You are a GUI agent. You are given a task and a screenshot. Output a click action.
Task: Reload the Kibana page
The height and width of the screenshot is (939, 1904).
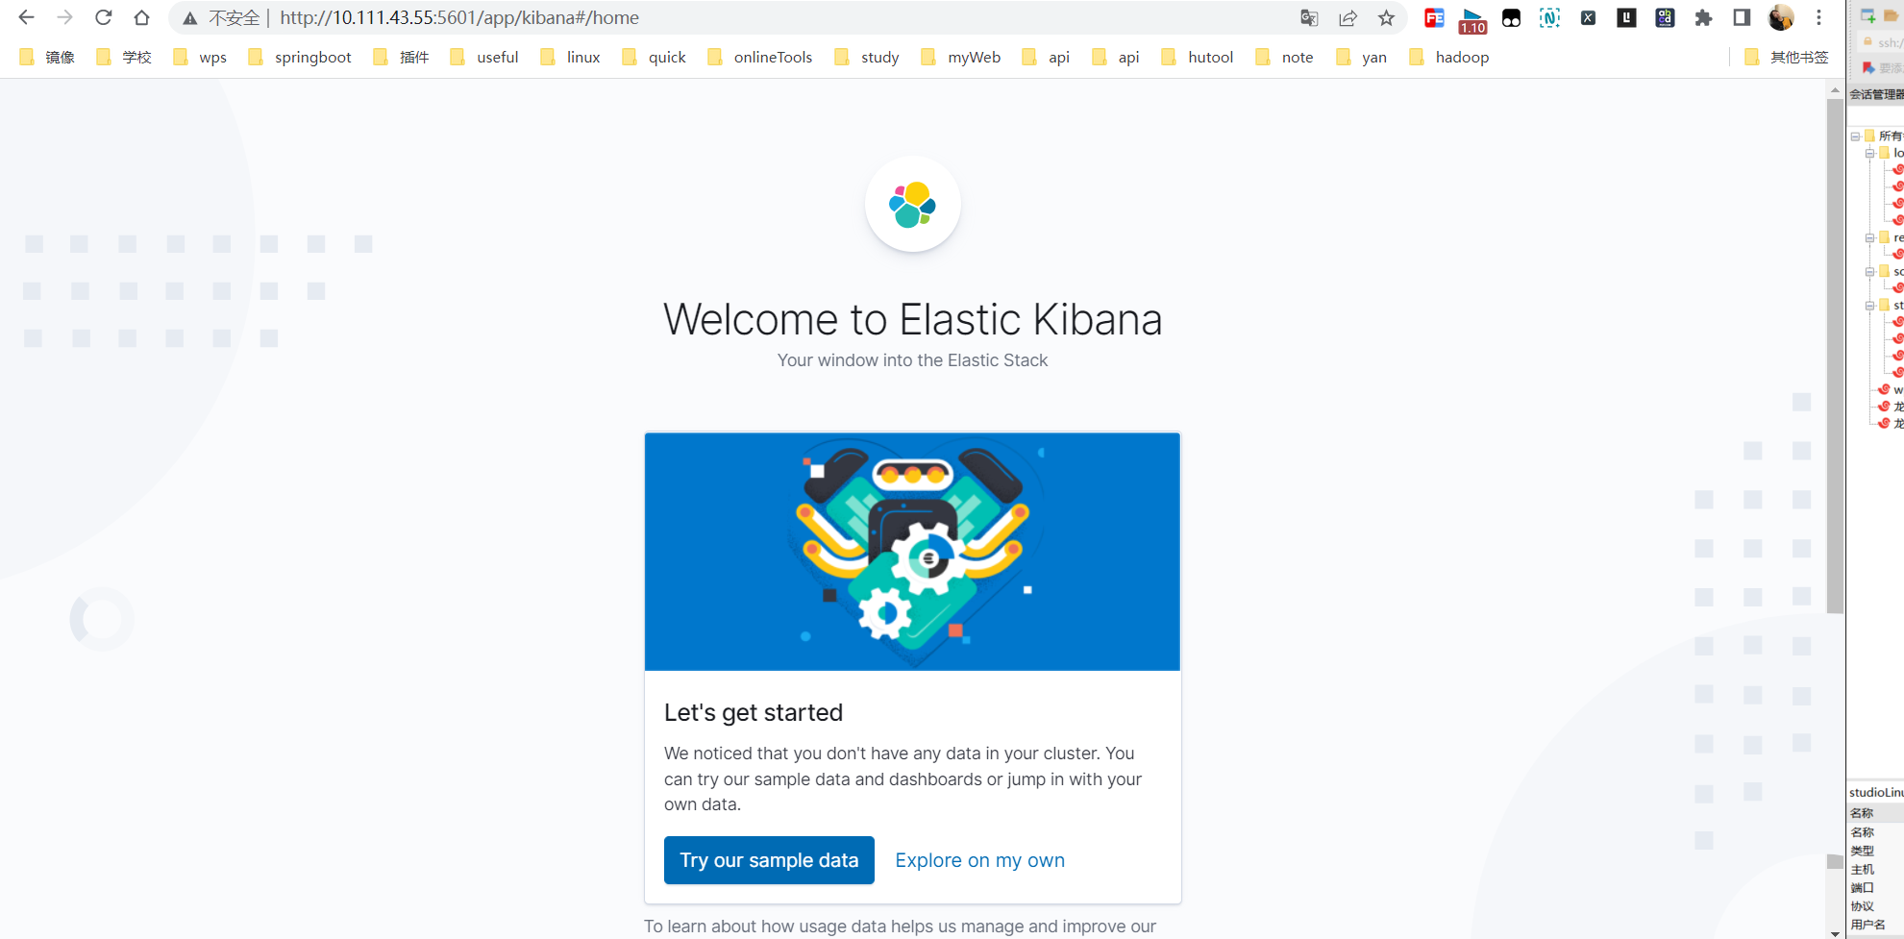point(103,18)
